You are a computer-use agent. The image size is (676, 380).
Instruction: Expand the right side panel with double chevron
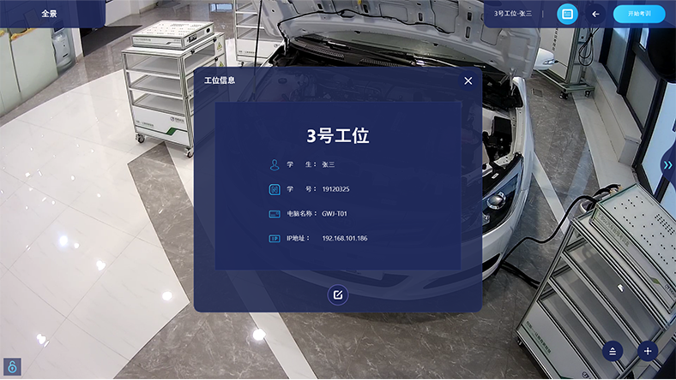[667, 165]
